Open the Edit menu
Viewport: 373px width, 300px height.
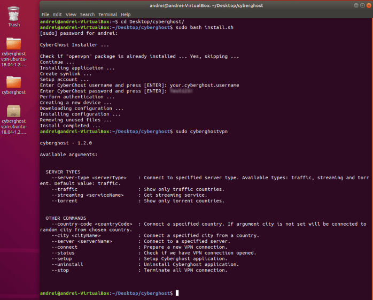[x=57, y=14]
